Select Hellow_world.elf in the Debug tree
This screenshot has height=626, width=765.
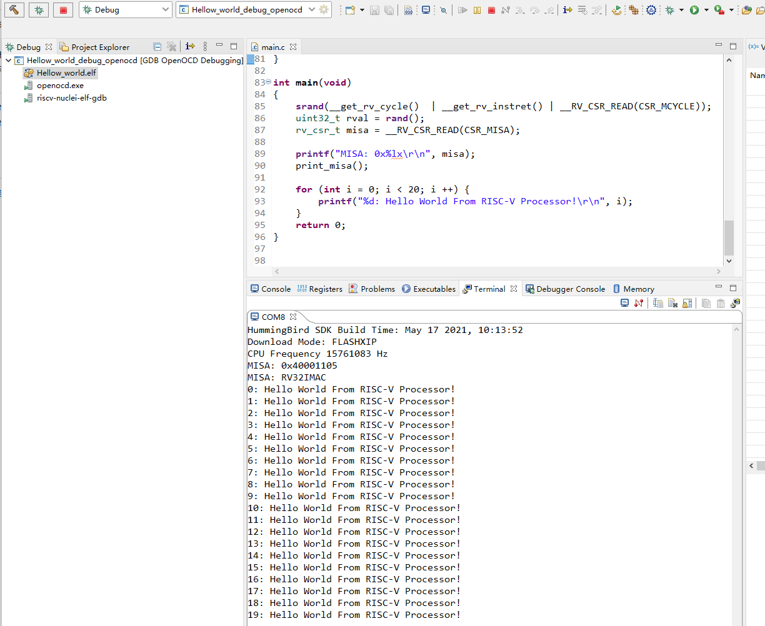60,73
